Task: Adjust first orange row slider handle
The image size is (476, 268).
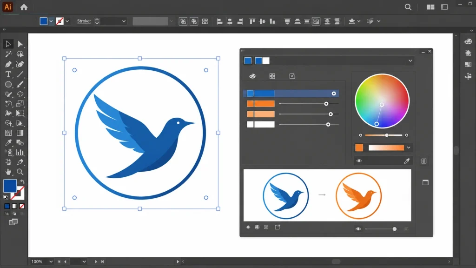Action: click(x=326, y=104)
